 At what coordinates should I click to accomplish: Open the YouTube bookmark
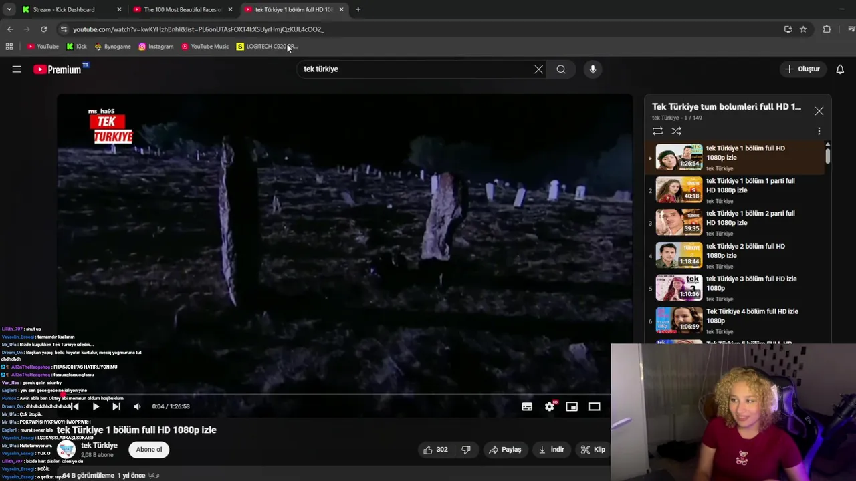click(x=43, y=47)
